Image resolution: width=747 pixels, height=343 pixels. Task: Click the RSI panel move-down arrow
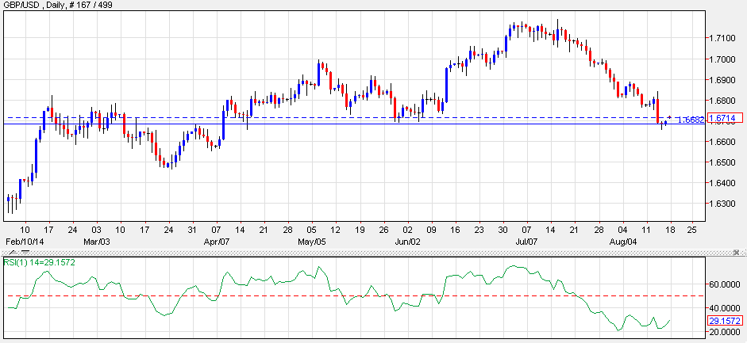(24, 252)
